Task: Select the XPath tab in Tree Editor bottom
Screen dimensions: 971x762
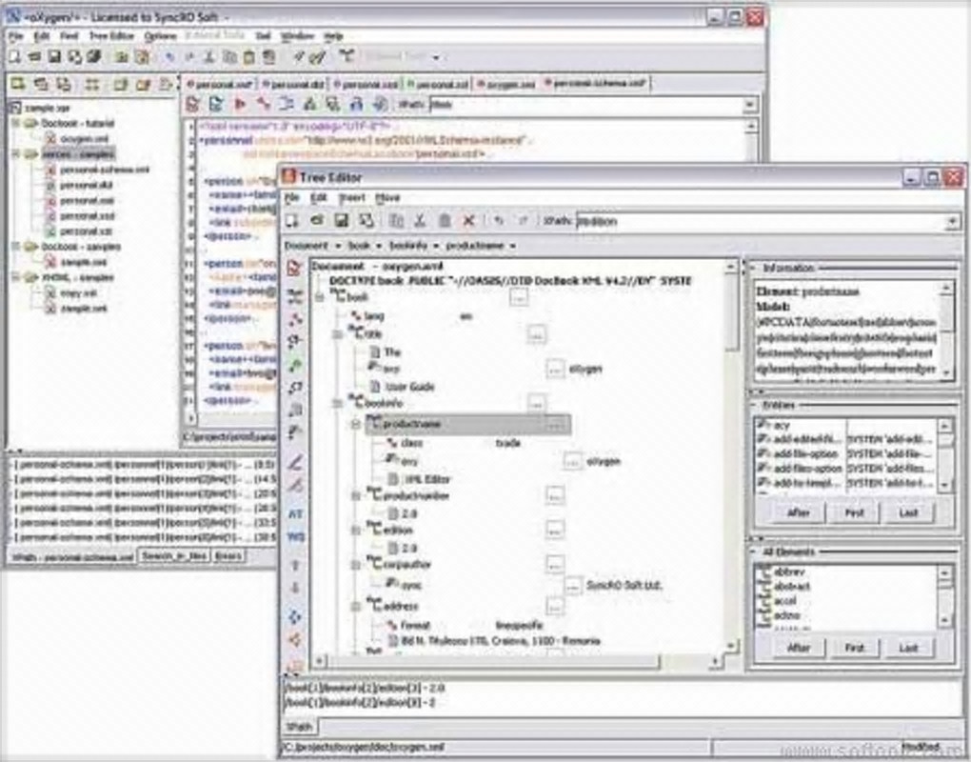Action: [x=299, y=726]
